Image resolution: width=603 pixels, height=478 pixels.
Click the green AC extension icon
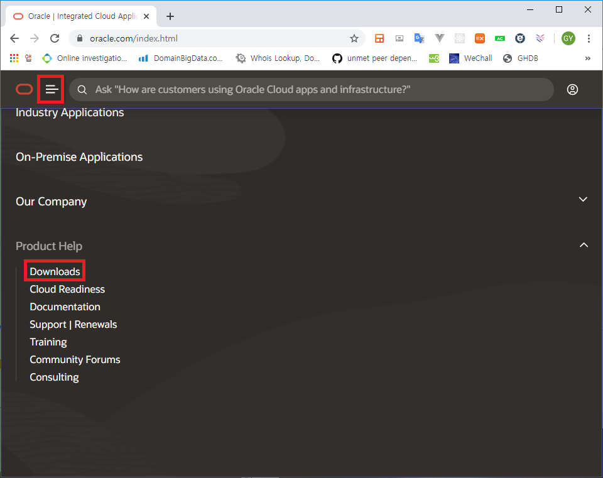tap(500, 38)
